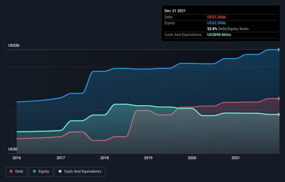This screenshot has width=285, height=182.
Task: Toggle the Debt series legend button
Action: (x=17, y=172)
